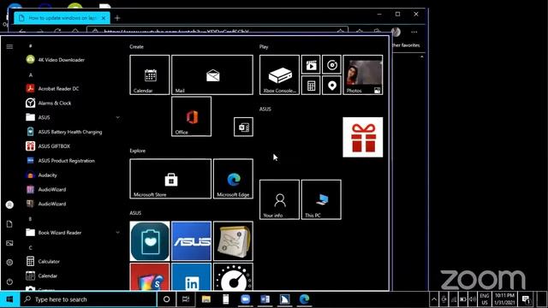Viewport: 548px width, 308px height.
Task: Open the red colorful tile beside LinkedIn
Action: (x=150, y=277)
